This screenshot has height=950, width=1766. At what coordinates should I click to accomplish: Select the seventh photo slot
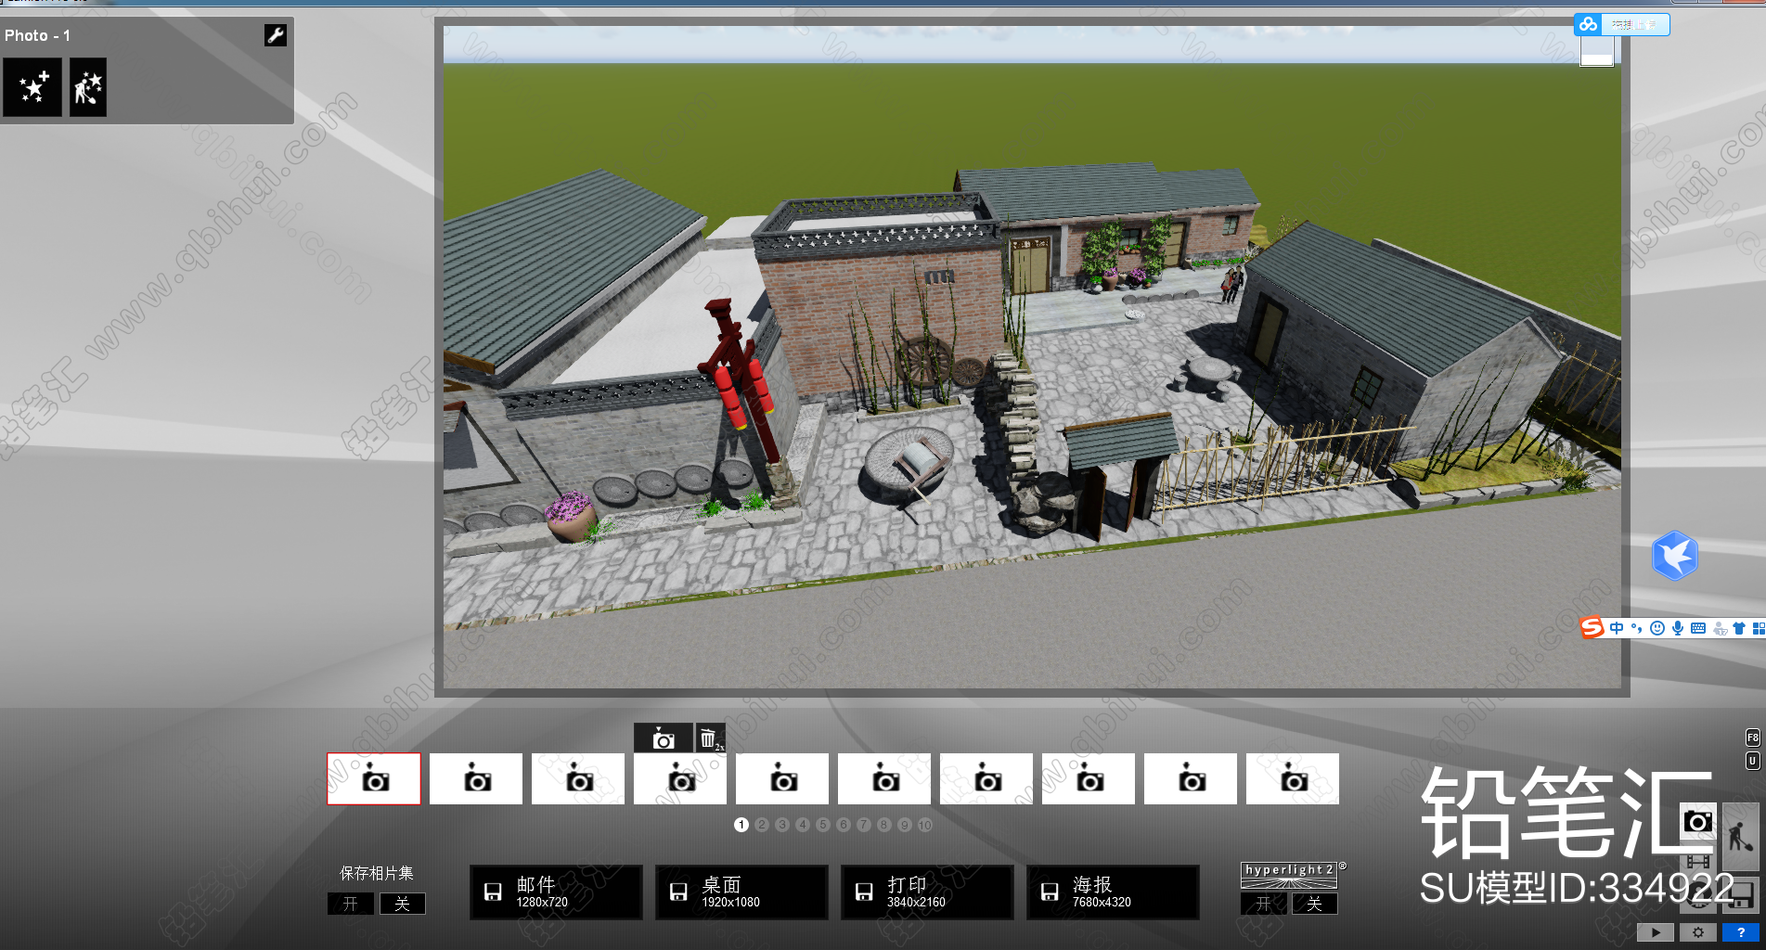(x=986, y=778)
